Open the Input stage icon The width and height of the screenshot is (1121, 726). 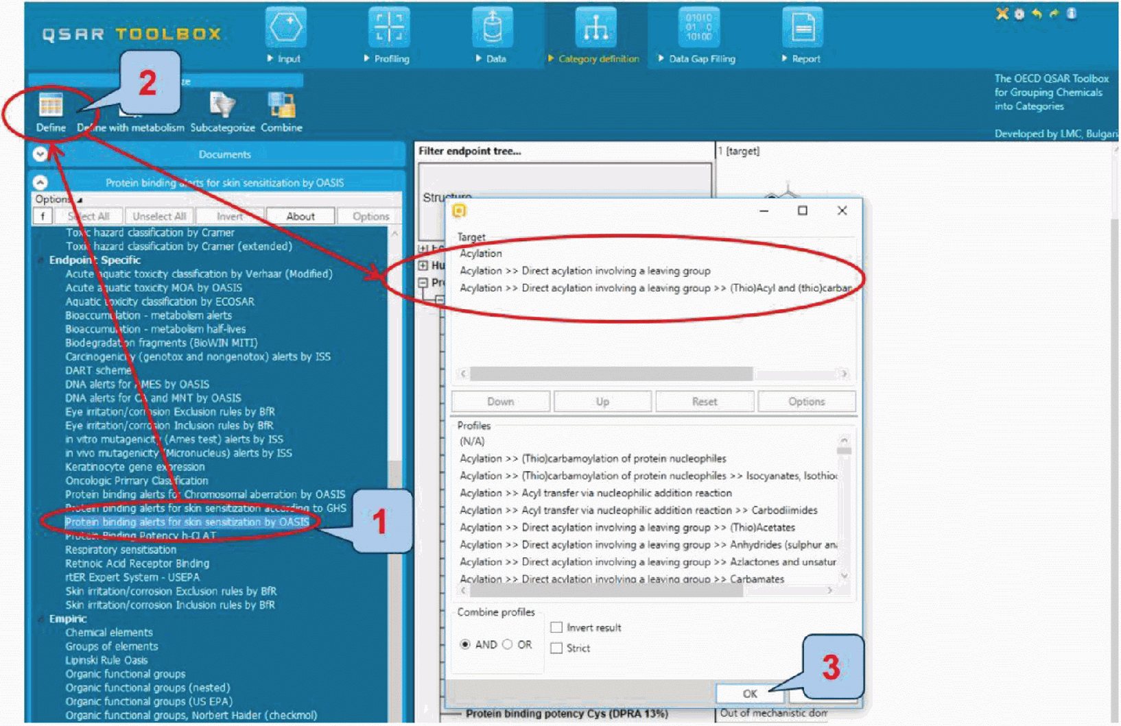285,28
